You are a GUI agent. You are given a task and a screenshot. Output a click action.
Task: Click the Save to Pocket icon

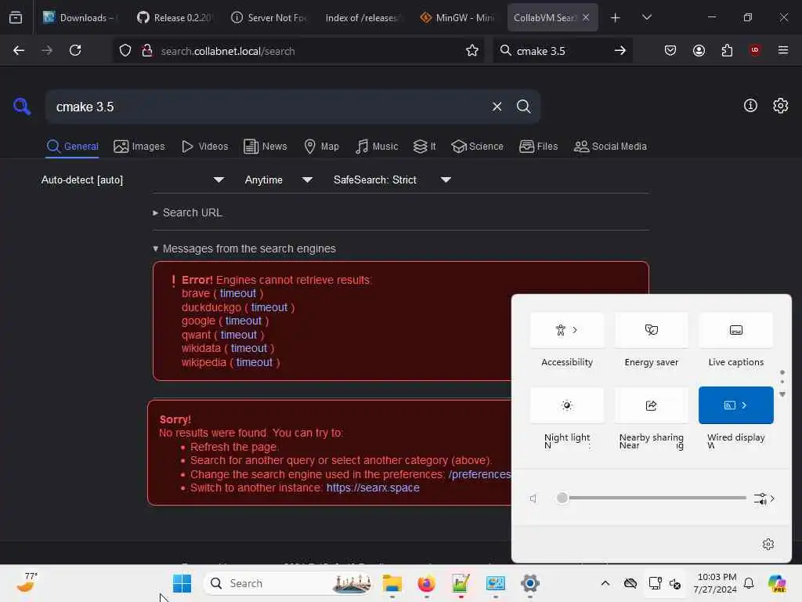[x=670, y=50]
